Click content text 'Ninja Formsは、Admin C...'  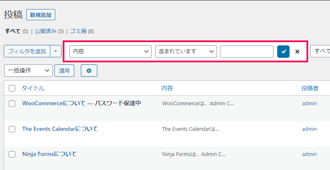click(194, 154)
